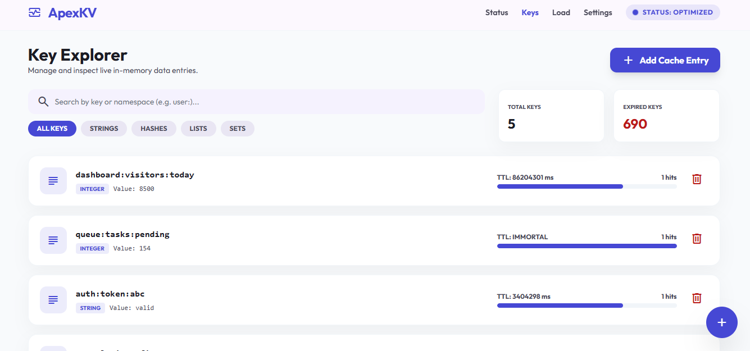Click the TTL: IMMORTAL label

522,237
